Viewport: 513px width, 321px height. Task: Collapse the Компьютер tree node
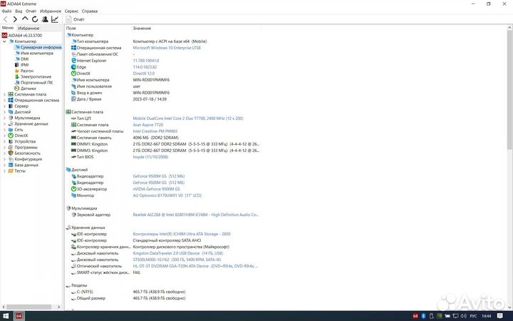(4, 41)
